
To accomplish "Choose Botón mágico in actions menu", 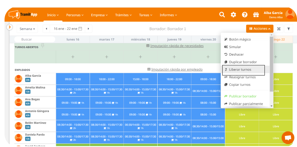I will 240,39.
